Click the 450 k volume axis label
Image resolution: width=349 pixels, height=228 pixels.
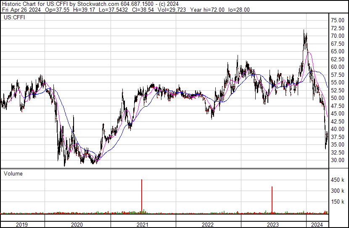tap(338, 180)
